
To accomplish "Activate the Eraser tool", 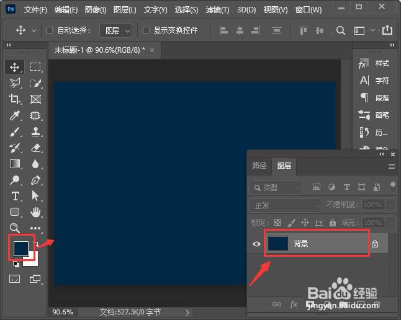I will point(35,148).
